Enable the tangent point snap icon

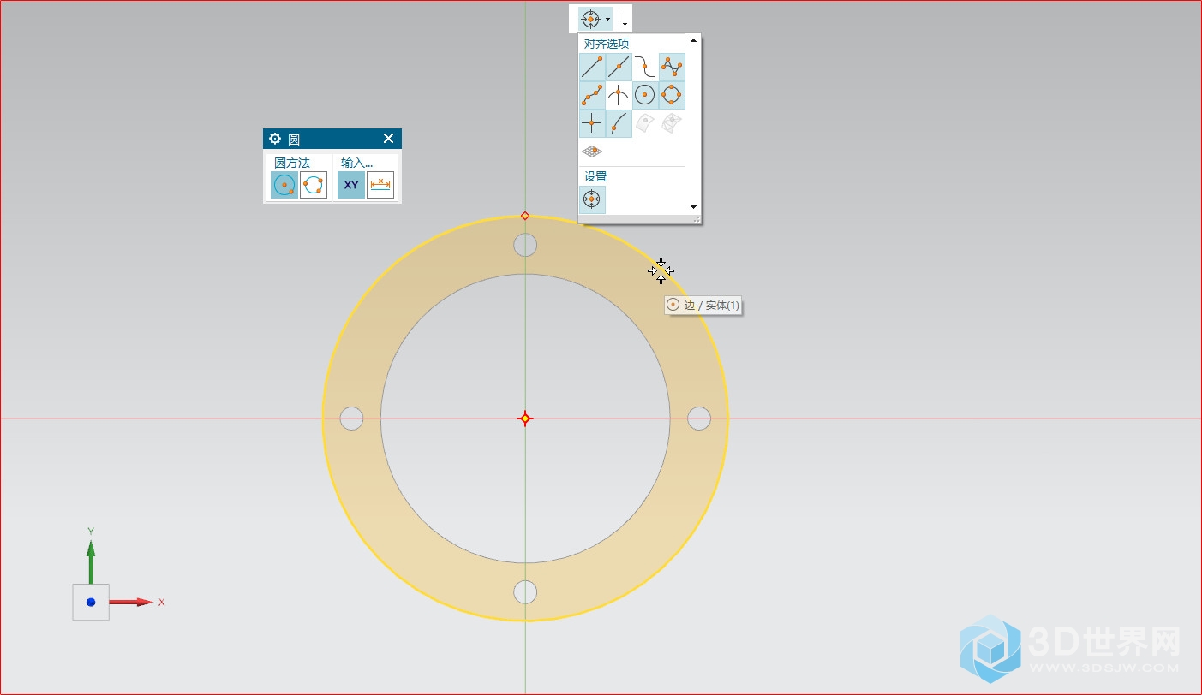[x=645, y=67]
